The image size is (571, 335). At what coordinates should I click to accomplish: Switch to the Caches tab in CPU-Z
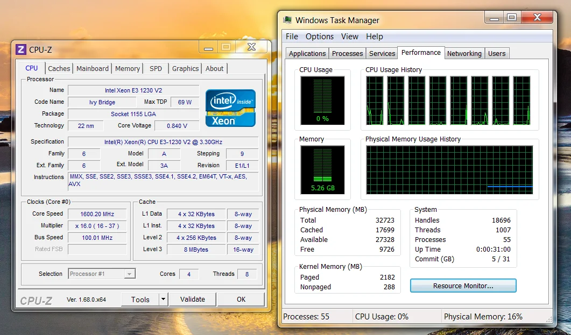pyautogui.click(x=59, y=68)
